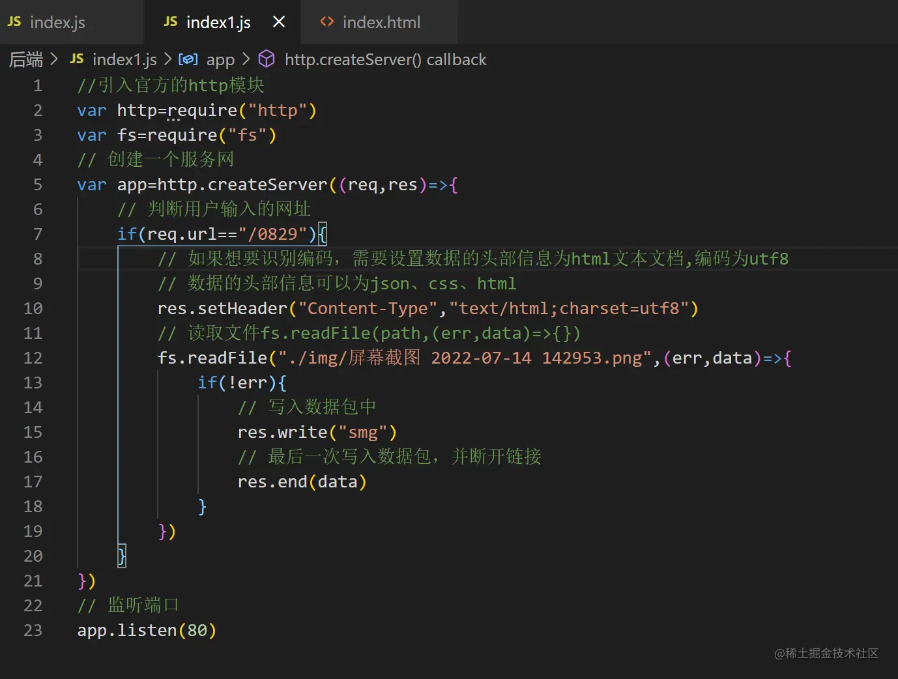Click the JS file icon on index1.js tab
Screen dimensions: 898x679
tap(171, 22)
